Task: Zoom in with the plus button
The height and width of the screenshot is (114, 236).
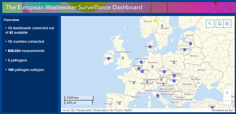Action: 227,93
